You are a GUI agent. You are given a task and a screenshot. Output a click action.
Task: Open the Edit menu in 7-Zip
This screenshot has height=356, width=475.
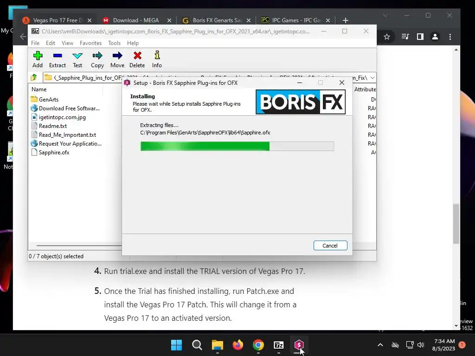click(50, 43)
